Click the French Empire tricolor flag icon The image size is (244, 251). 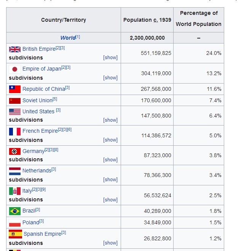(15, 131)
